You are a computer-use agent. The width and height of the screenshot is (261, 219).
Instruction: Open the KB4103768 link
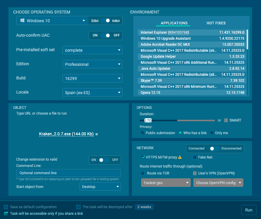pos(178,32)
